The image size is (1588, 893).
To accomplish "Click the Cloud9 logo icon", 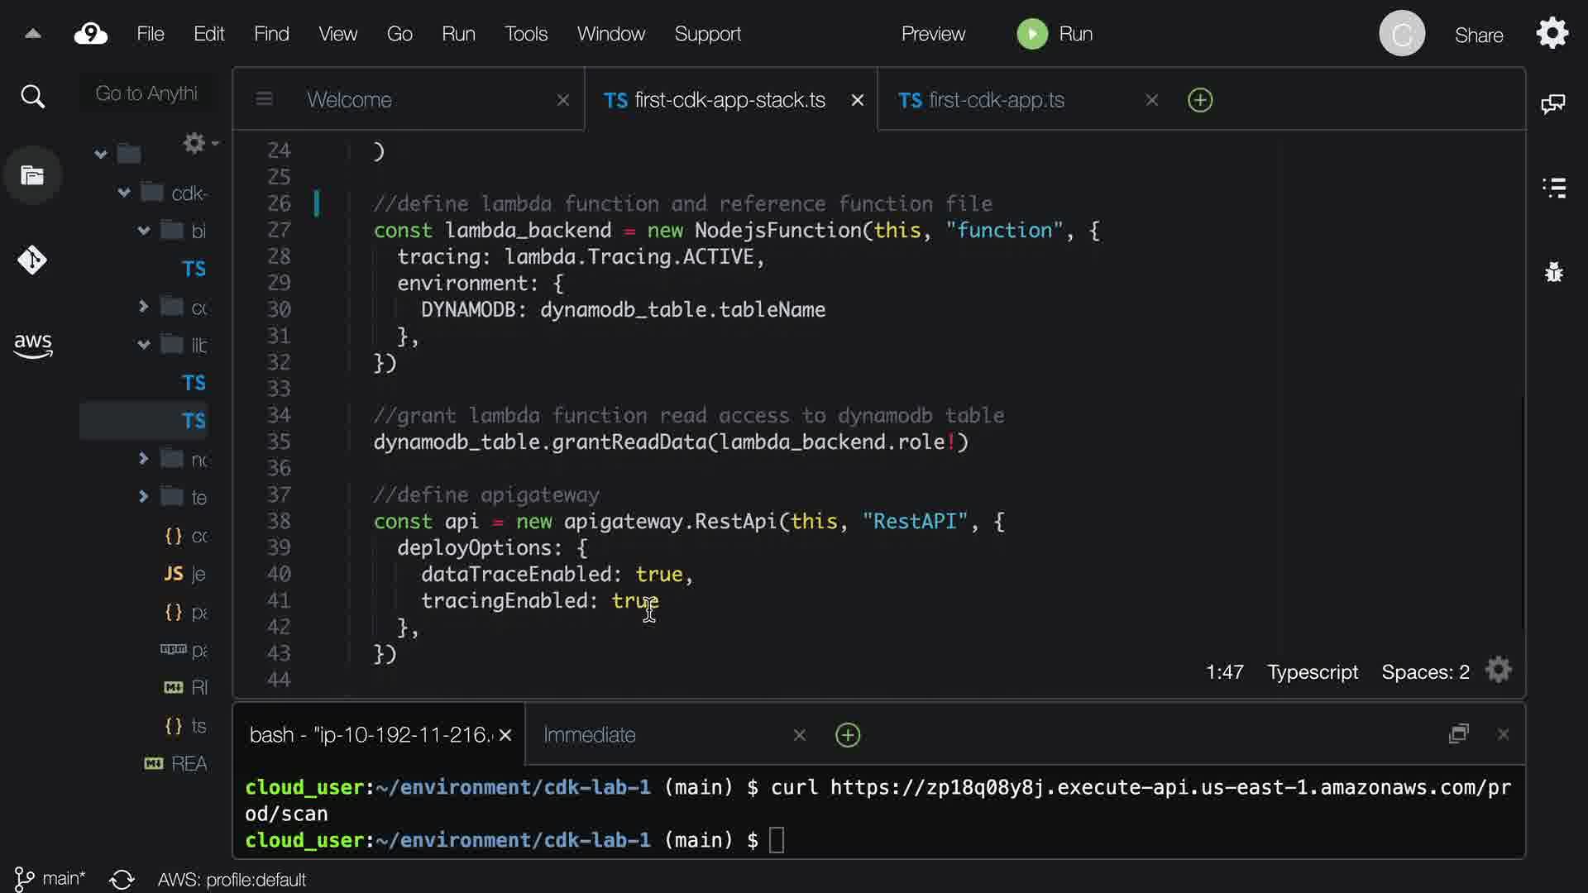I will [91, 34].
